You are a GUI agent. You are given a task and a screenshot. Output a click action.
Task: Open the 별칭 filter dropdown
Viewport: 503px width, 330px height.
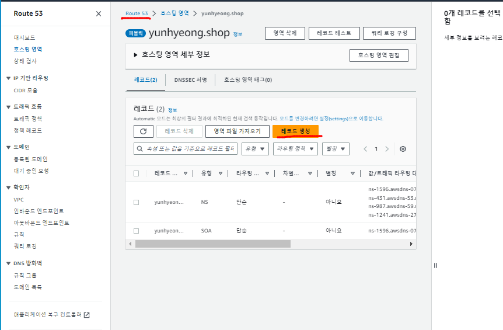pyautogui.click(x=336, y=149)
